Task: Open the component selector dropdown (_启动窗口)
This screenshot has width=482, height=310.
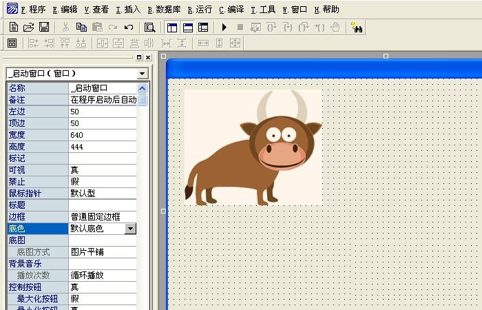Action: [142, 74]
